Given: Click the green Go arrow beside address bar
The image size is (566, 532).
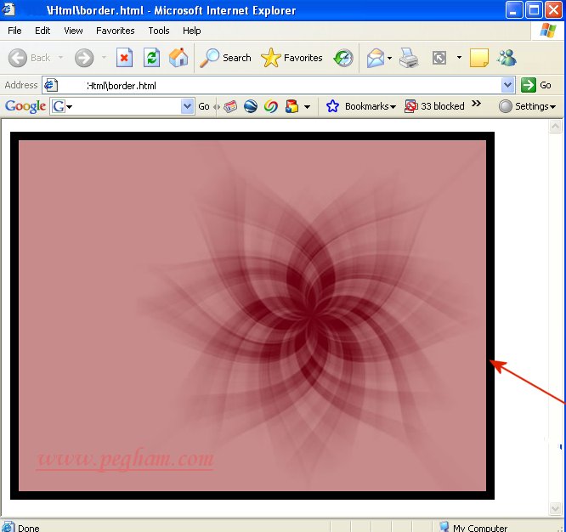Looking at the screenshot, I should pyautogui.click(x=528, y=85).
